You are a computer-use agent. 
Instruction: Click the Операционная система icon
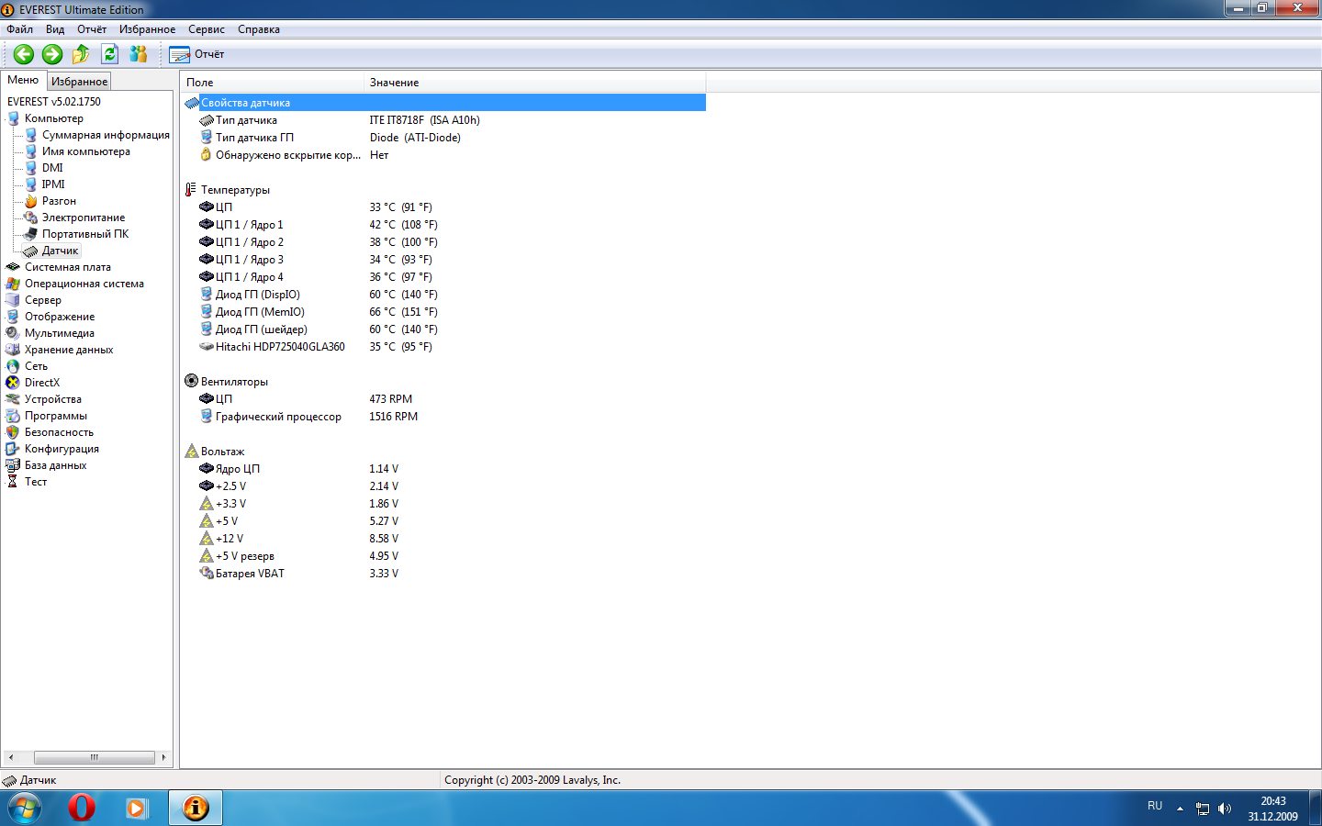13,284
